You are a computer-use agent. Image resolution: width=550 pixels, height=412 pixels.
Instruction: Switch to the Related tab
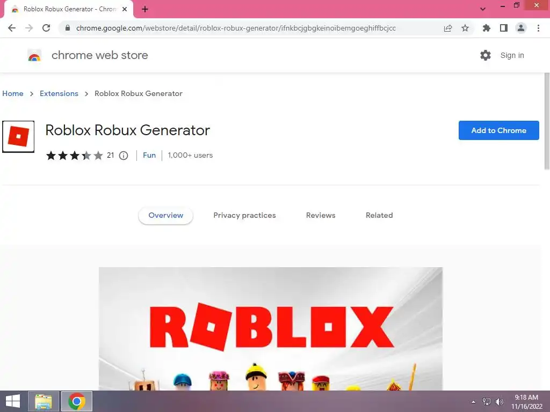pyautogui.click(x=379, y=216)
